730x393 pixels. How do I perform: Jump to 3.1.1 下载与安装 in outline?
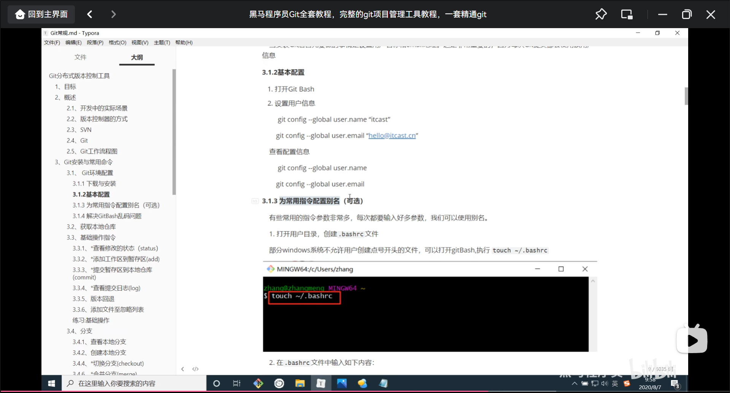pyautogui.click(x=94, y=184)
